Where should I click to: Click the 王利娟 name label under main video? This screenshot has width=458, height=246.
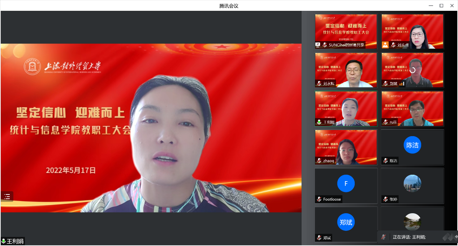(x=15, y=241)
